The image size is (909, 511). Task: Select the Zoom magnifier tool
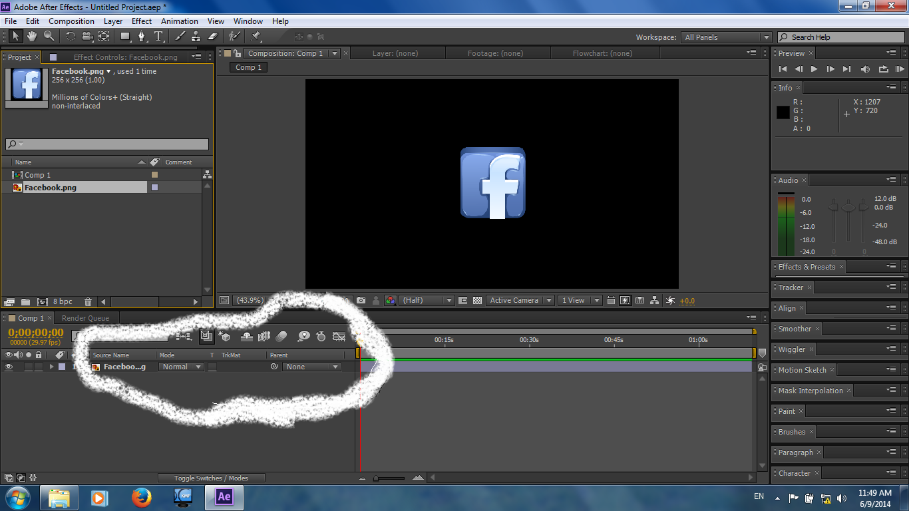tap(49, 36)
